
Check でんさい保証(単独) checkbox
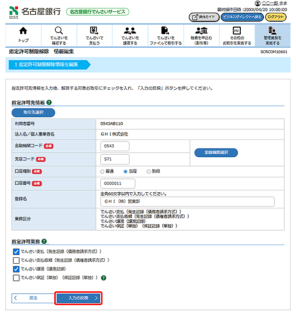[16, 278]
